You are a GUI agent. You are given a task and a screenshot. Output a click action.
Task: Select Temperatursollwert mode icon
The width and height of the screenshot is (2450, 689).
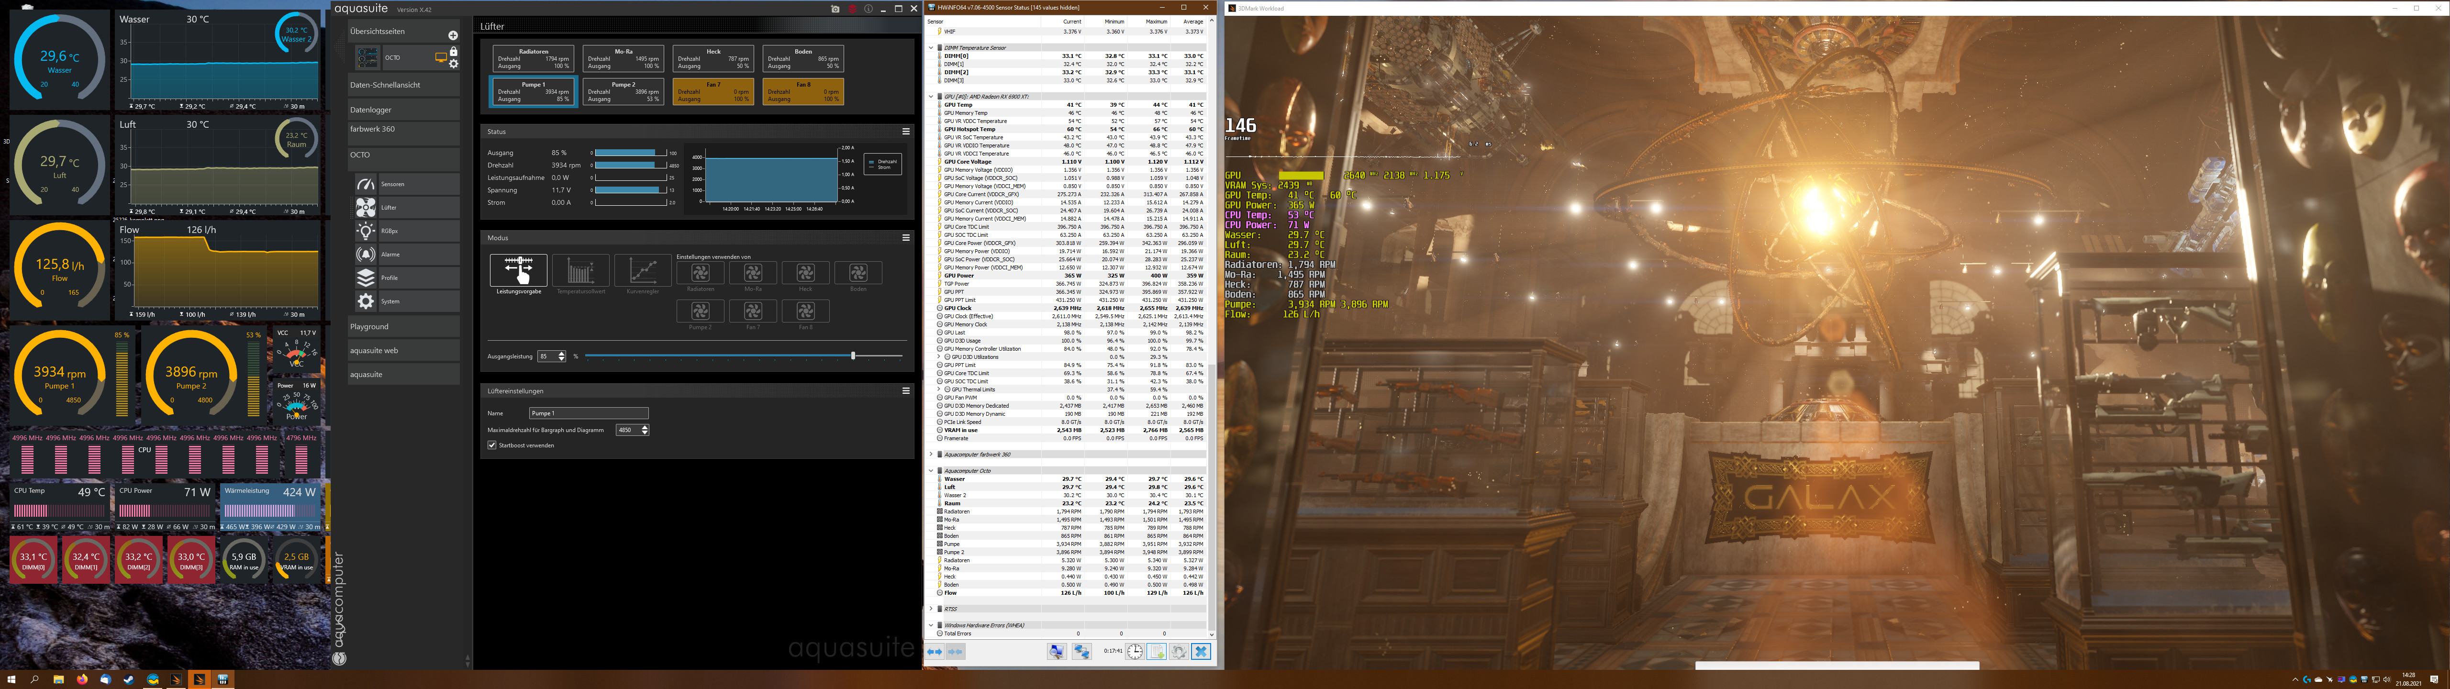pos(580,270)
